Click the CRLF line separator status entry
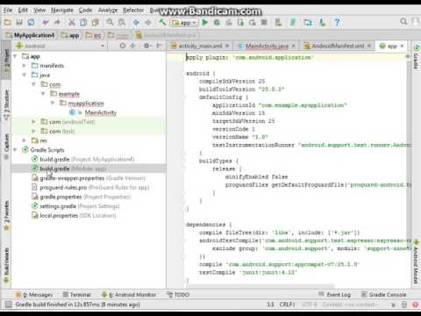This screenshot has height=316, width=421. 287,305
